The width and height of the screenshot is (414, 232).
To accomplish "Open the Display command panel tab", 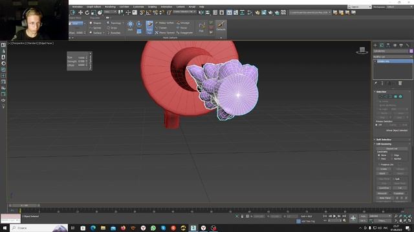I will click(x=401, y=45).
